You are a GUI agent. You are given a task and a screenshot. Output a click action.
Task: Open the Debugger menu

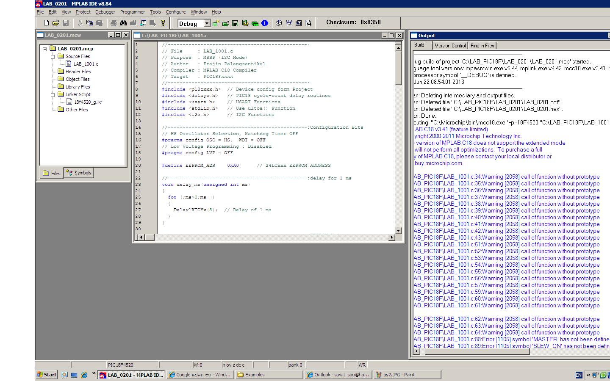(105, 12)
